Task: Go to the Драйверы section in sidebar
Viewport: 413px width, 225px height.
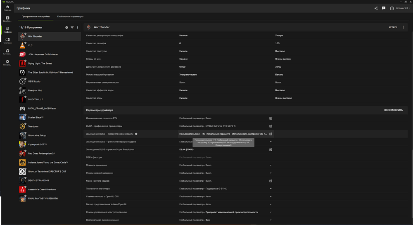Action: tap(7, 19)
